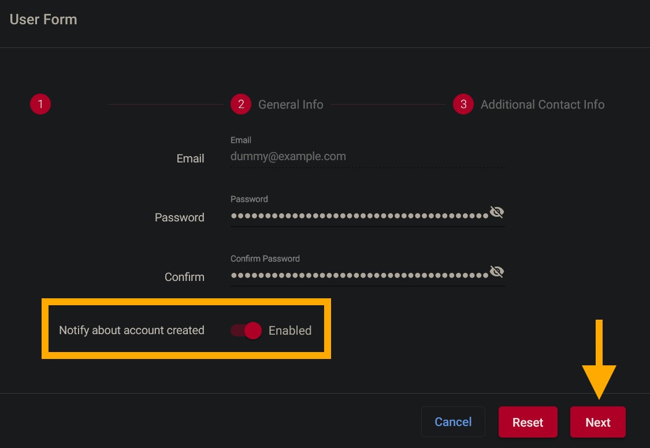This screenshot has height=448, width=650.
Task: Click the step 2 circle indicator
Action: click(x=240, y=105)
